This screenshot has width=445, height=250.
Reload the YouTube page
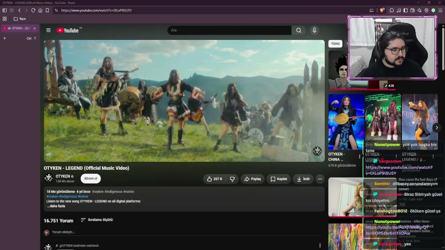click(33, 10)
